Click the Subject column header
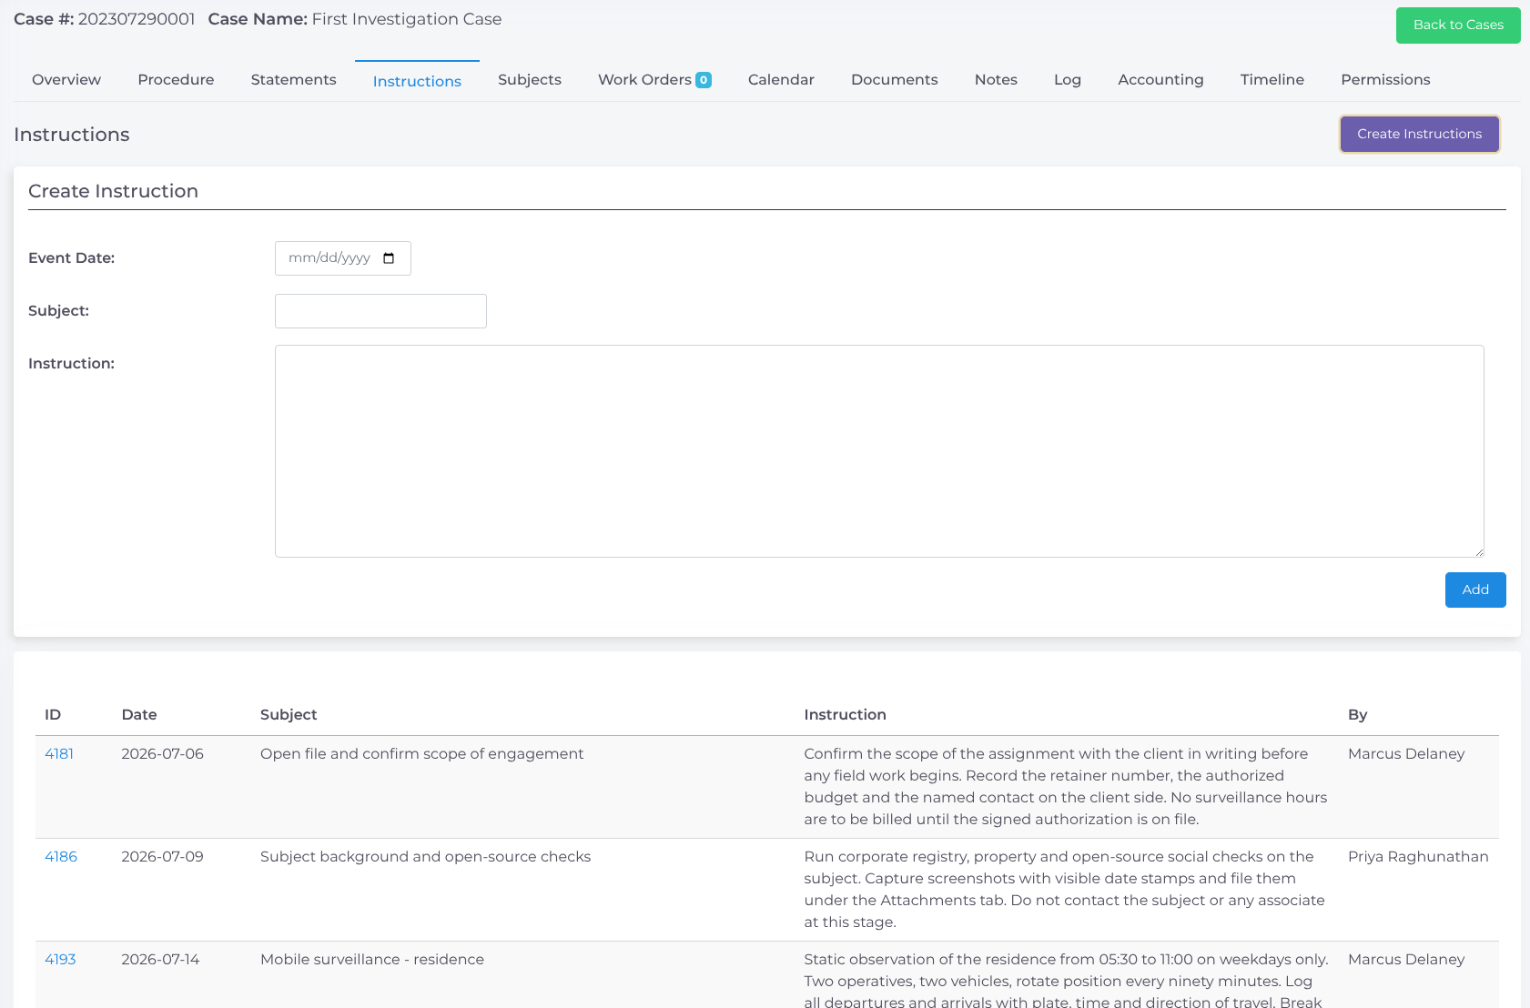Screen dimensions: 1530x1008 [289, 715]
